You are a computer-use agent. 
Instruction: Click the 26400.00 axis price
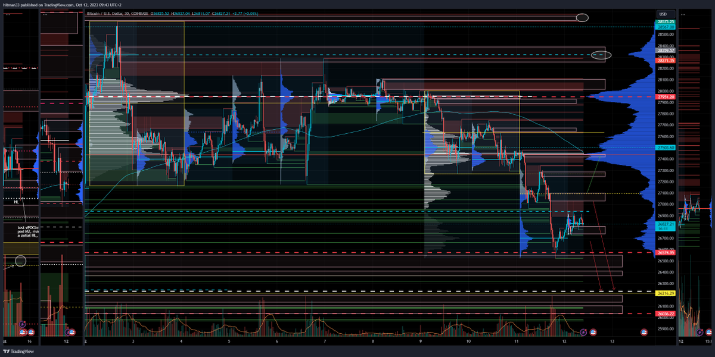666,273
